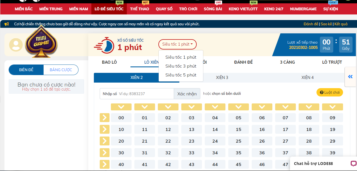Image resolution: width=357 pixels, height=171 pixels.
Task: Toggle number 25 in the grid
Action: coord(238,141)
